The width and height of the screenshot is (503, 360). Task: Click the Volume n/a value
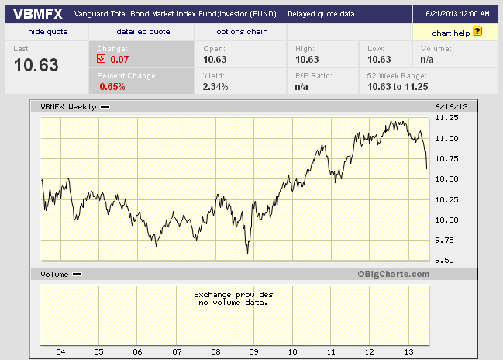tap(426, 60)
